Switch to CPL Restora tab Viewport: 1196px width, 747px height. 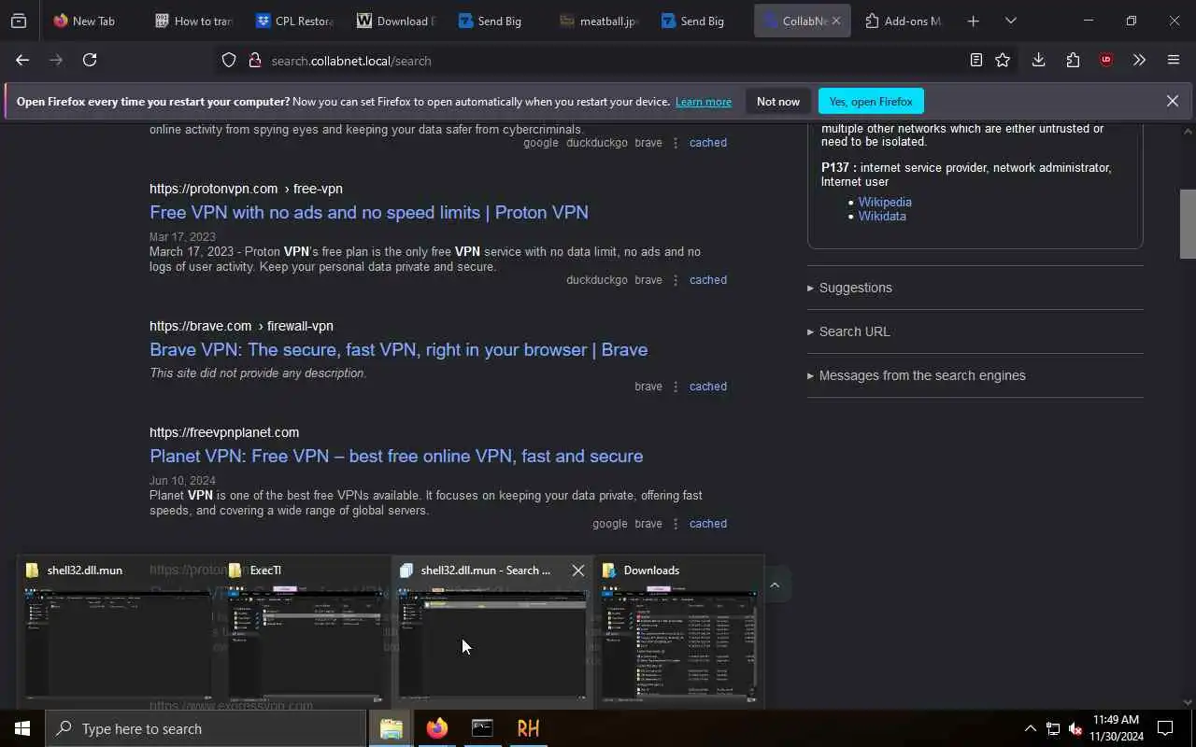295,21
